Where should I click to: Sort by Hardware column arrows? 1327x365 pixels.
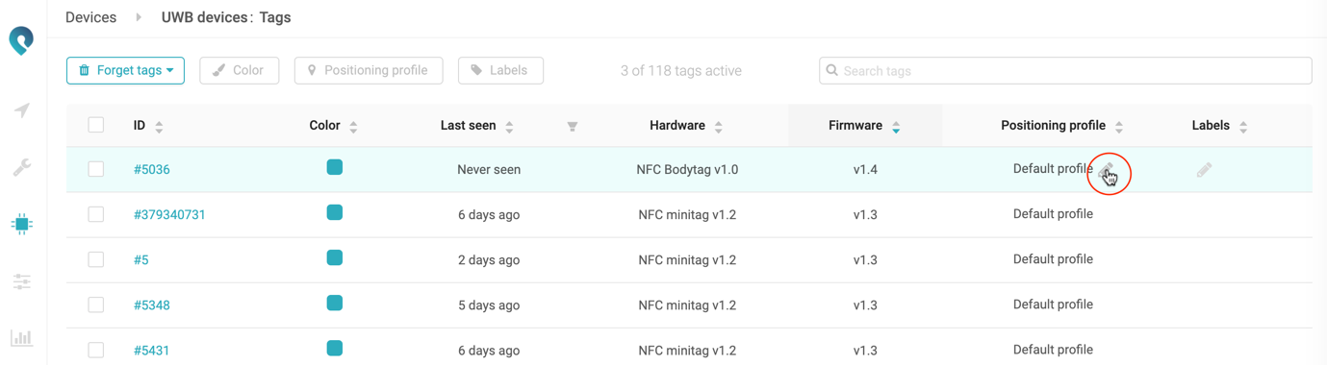(719, 127)
